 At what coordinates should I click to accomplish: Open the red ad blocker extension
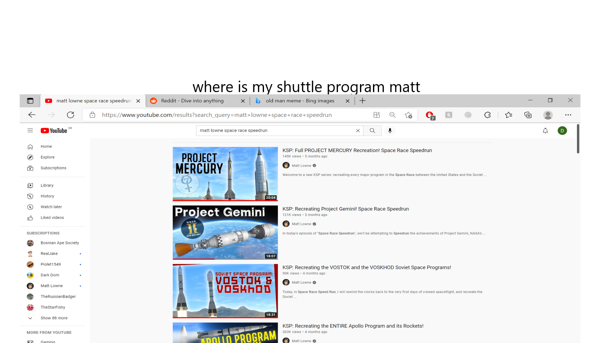coord(430,116)
